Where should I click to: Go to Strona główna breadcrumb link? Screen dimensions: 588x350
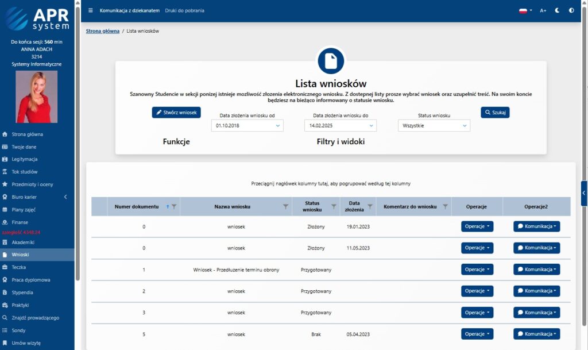pyautogui.click(x=103, y=30)
